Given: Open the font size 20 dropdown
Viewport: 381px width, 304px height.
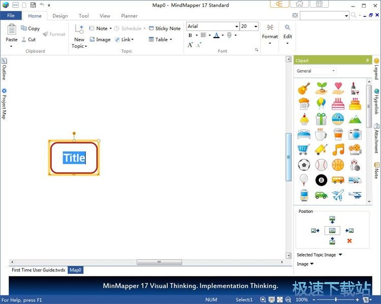Looking at the screenshot, I should point(256,26).
